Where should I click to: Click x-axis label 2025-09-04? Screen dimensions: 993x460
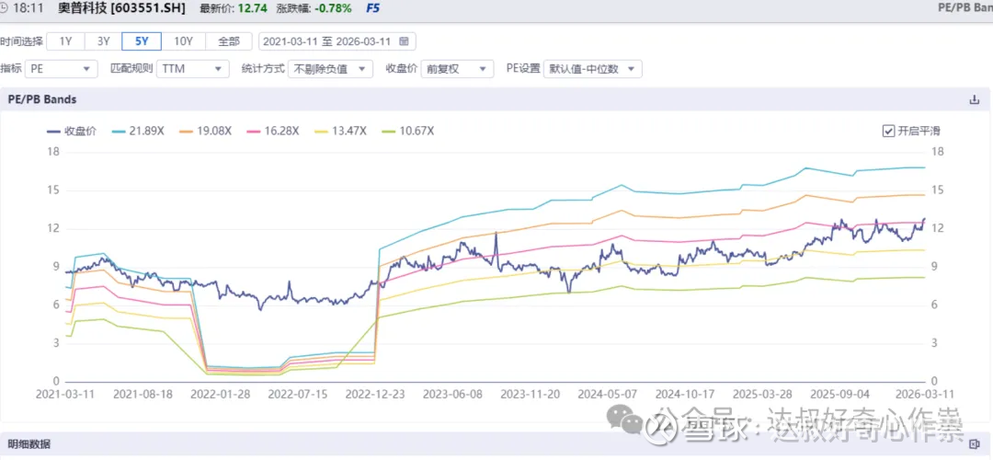pos(840,394)
